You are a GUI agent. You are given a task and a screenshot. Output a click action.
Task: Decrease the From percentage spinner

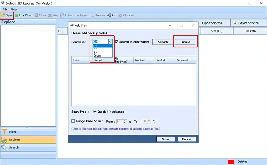[125, 123]
